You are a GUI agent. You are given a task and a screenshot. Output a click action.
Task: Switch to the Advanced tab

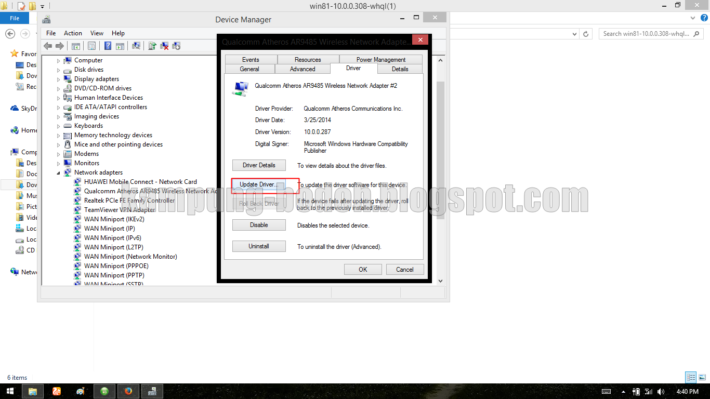tap(303, 69)
